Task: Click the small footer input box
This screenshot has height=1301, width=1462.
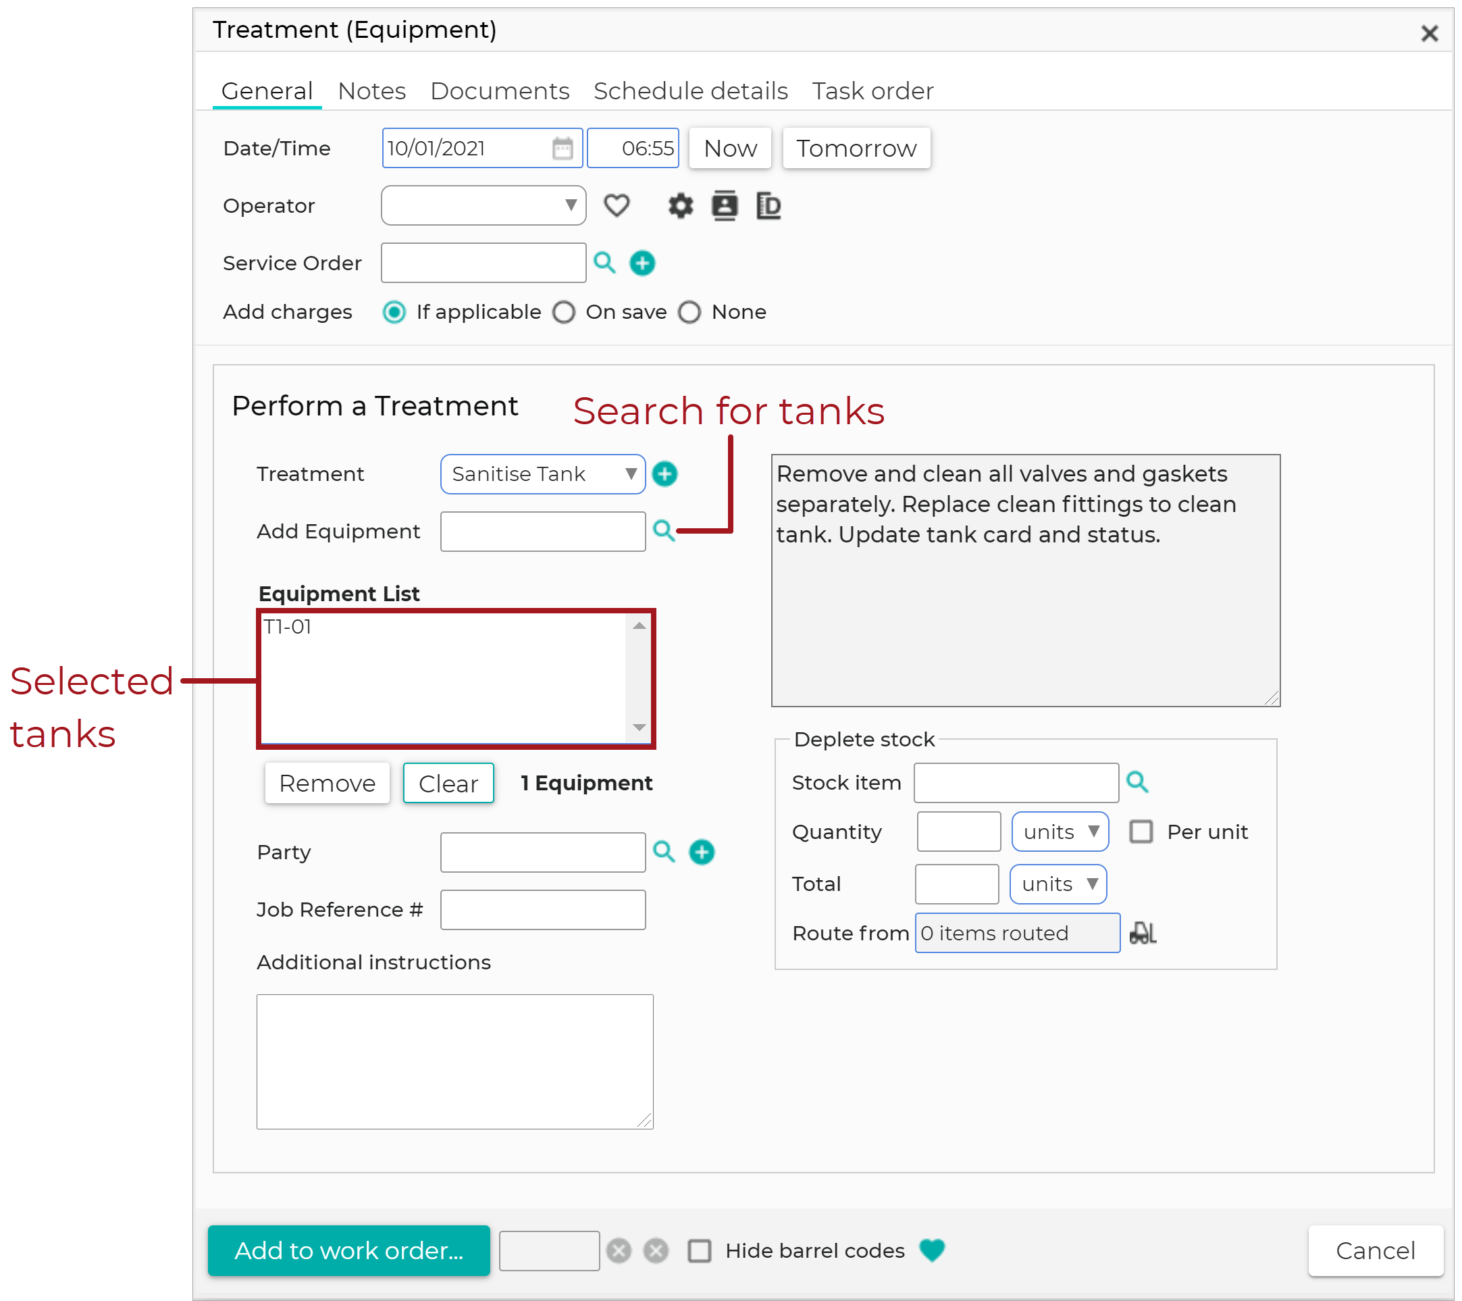Action: 549,1250
